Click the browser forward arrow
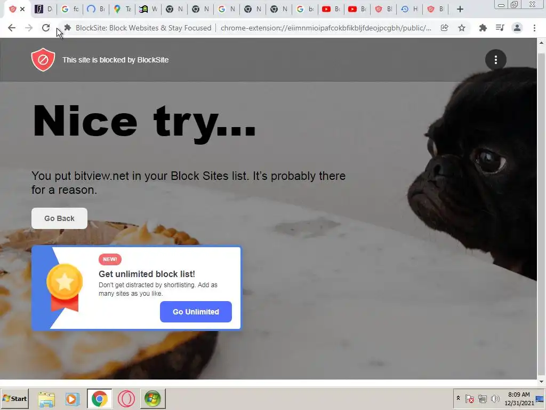Image resolution: width=546 pixels, height=410 pixels. tap(29, 28)
